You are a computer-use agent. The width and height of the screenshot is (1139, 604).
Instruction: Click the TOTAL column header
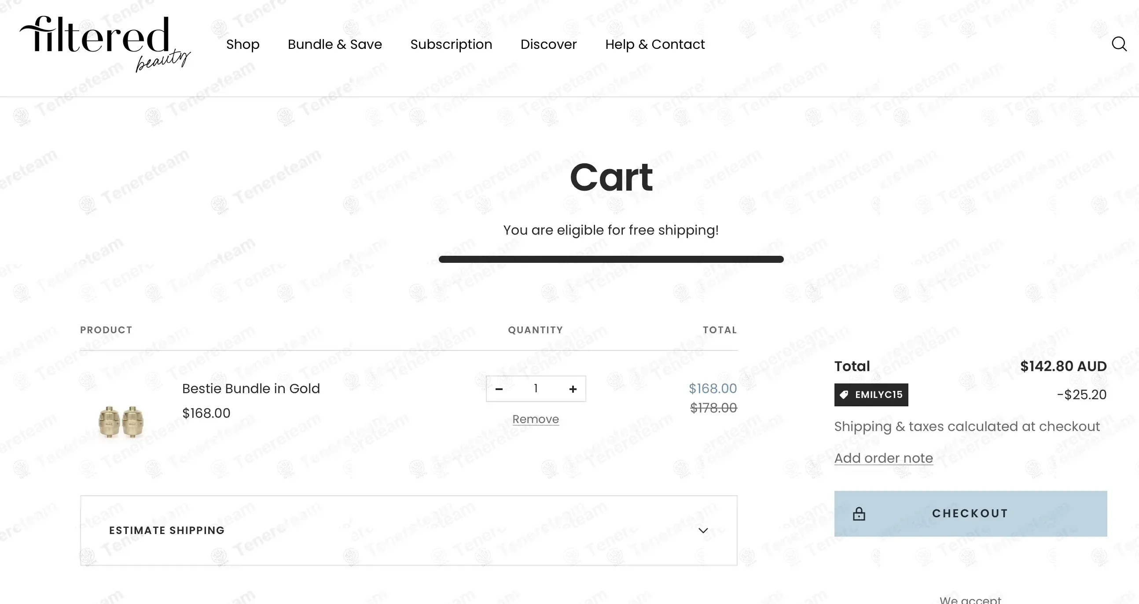(720, 330)
